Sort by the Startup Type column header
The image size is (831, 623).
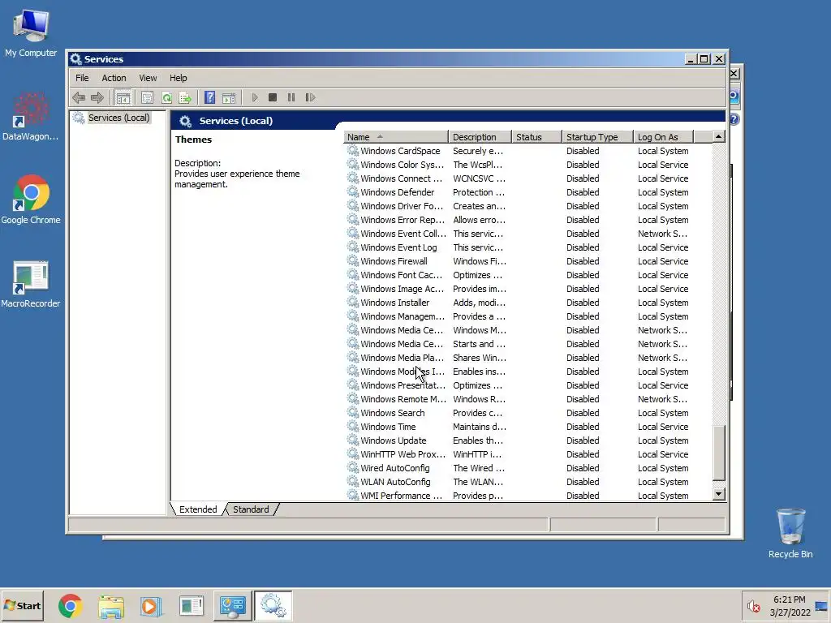coord(598,137)
